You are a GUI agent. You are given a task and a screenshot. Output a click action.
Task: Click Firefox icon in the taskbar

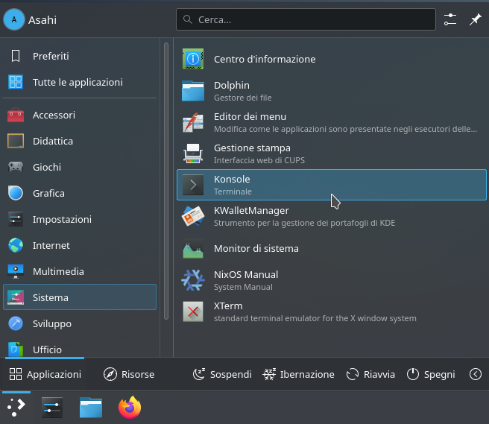coord(130,407)
